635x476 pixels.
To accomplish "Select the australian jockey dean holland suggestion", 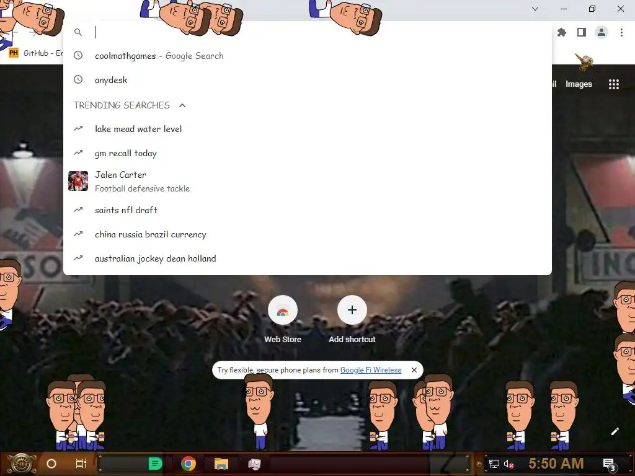I will 308,258.
